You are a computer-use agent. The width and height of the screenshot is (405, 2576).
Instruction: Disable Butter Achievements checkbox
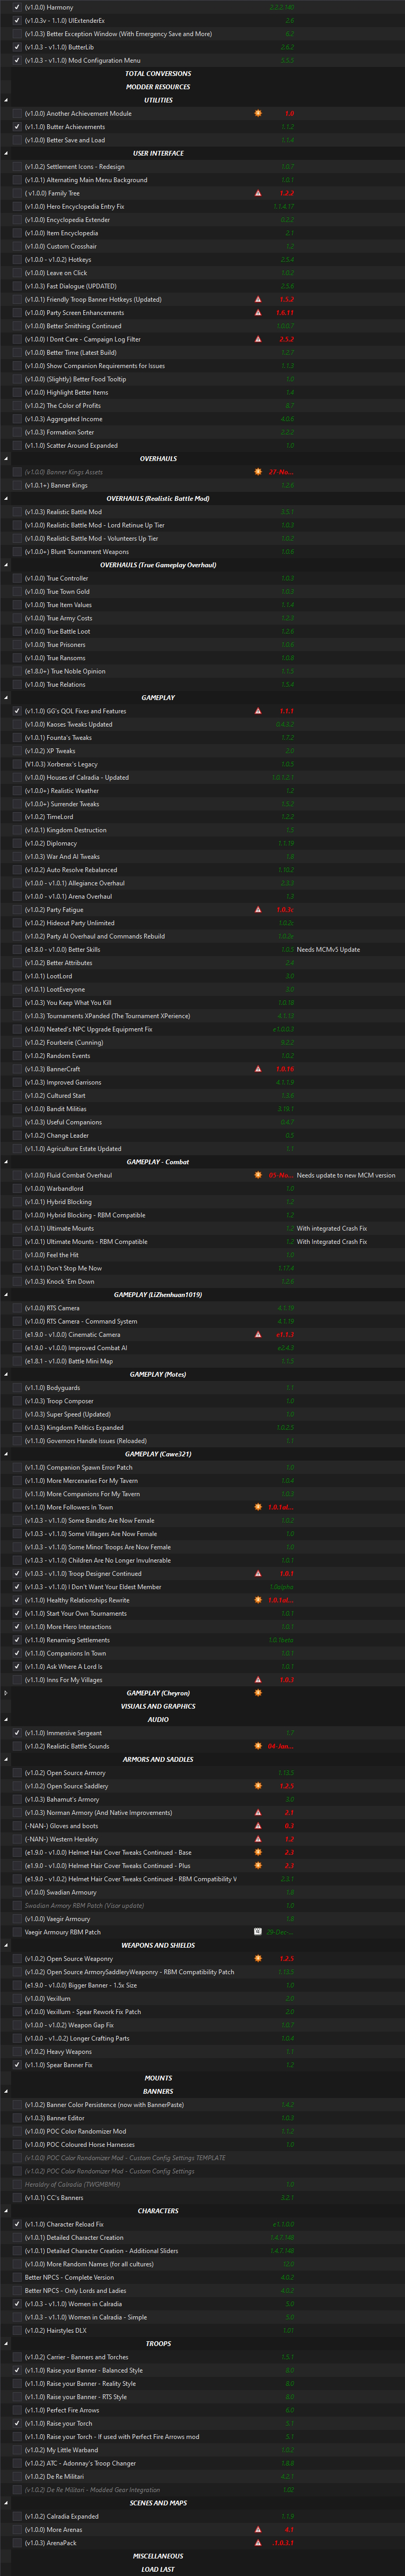[x=17, y=127]
